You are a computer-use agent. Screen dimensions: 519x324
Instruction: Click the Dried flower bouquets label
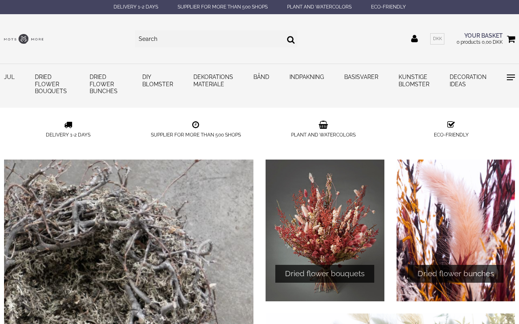(x=325, y=274)
